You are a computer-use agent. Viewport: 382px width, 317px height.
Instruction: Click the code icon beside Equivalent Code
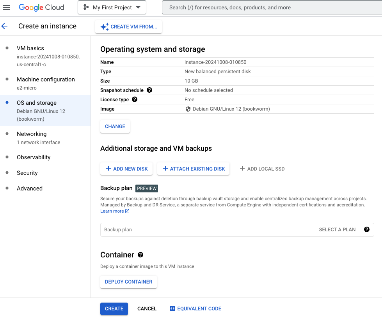point(172,308)
